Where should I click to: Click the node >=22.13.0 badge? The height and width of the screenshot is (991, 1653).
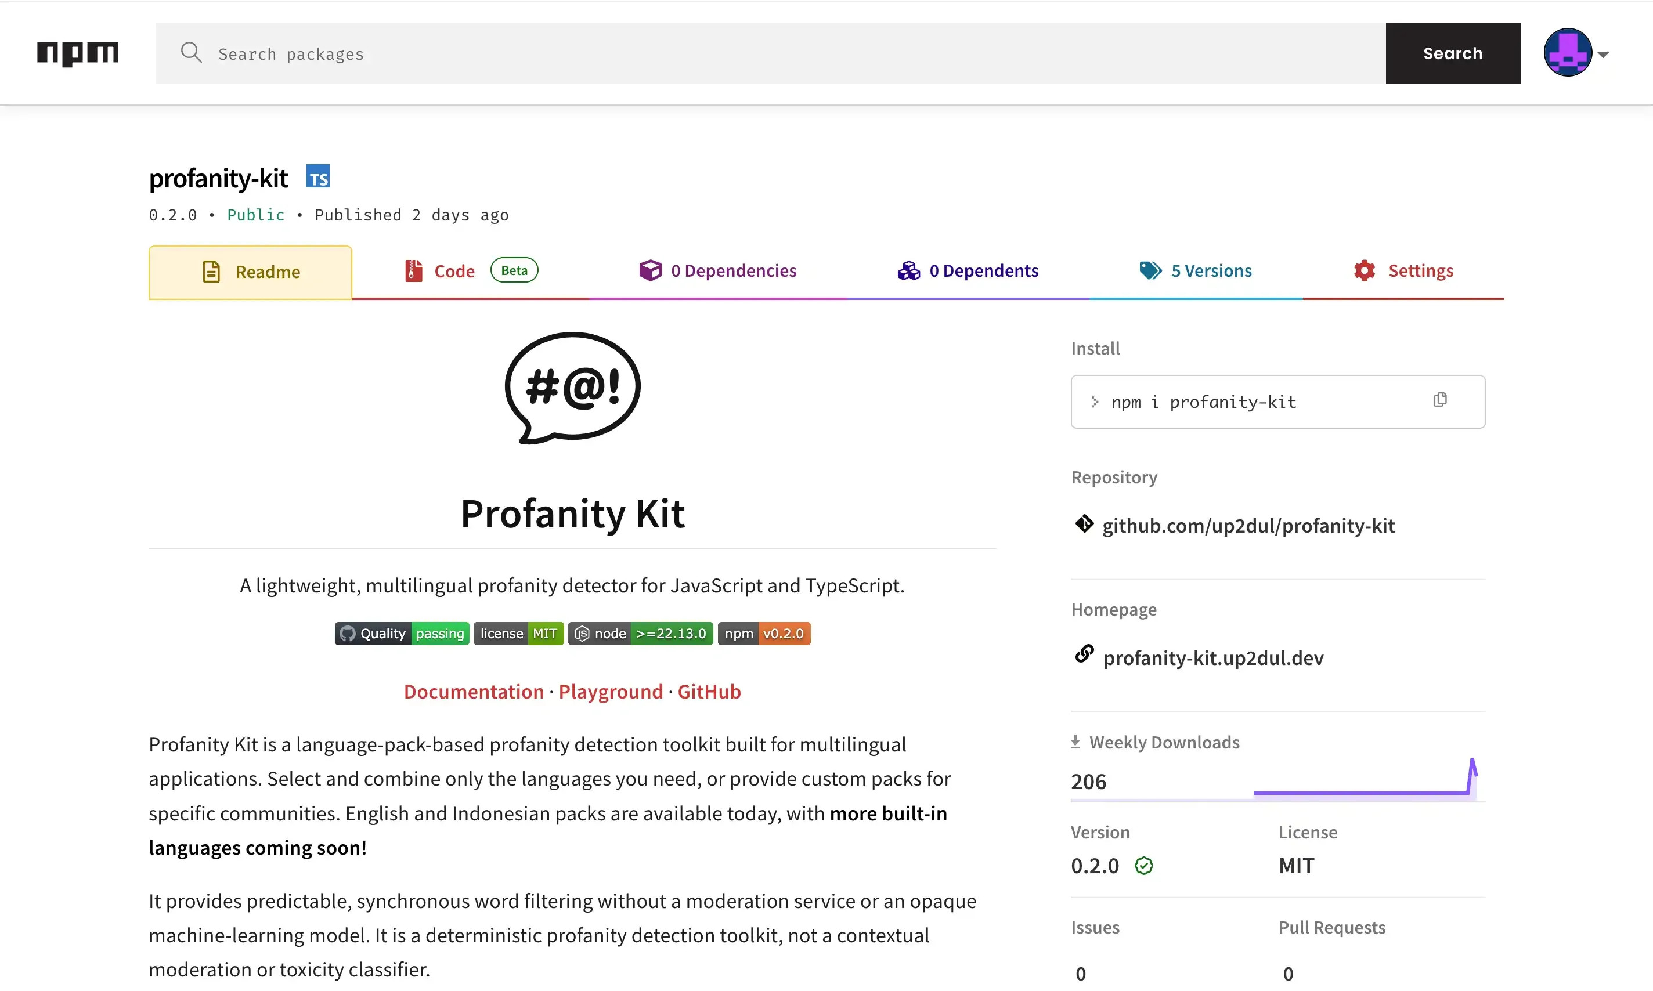point(641,633)
